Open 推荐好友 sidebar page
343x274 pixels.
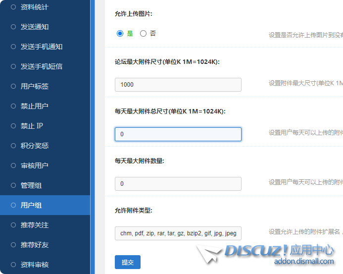35,245
